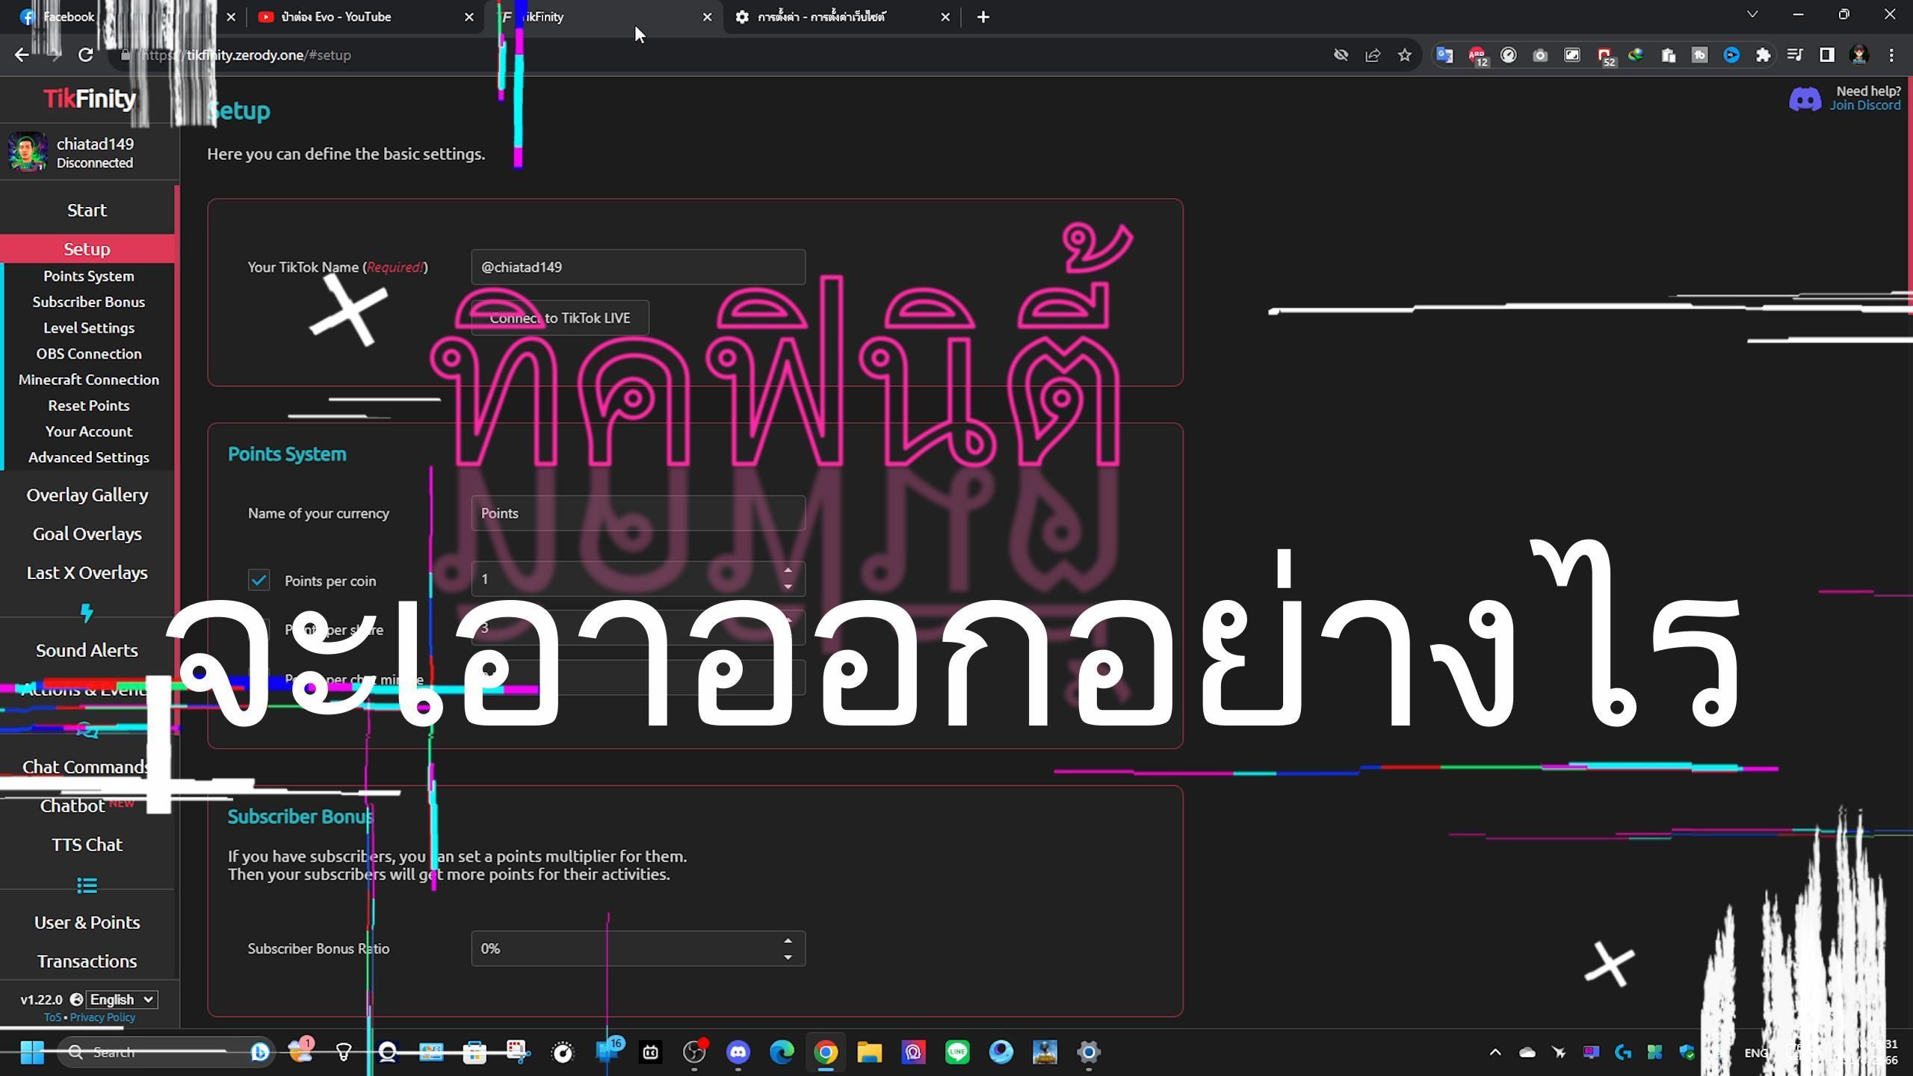Open the Extensions puzzle icon
The height and width of the screenshot is (1076, 1913).
(x=1764, y=55)
